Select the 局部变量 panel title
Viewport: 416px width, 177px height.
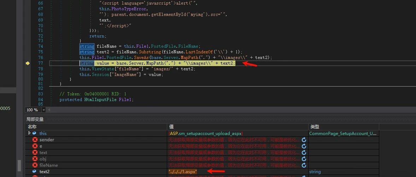coord(35,119)
